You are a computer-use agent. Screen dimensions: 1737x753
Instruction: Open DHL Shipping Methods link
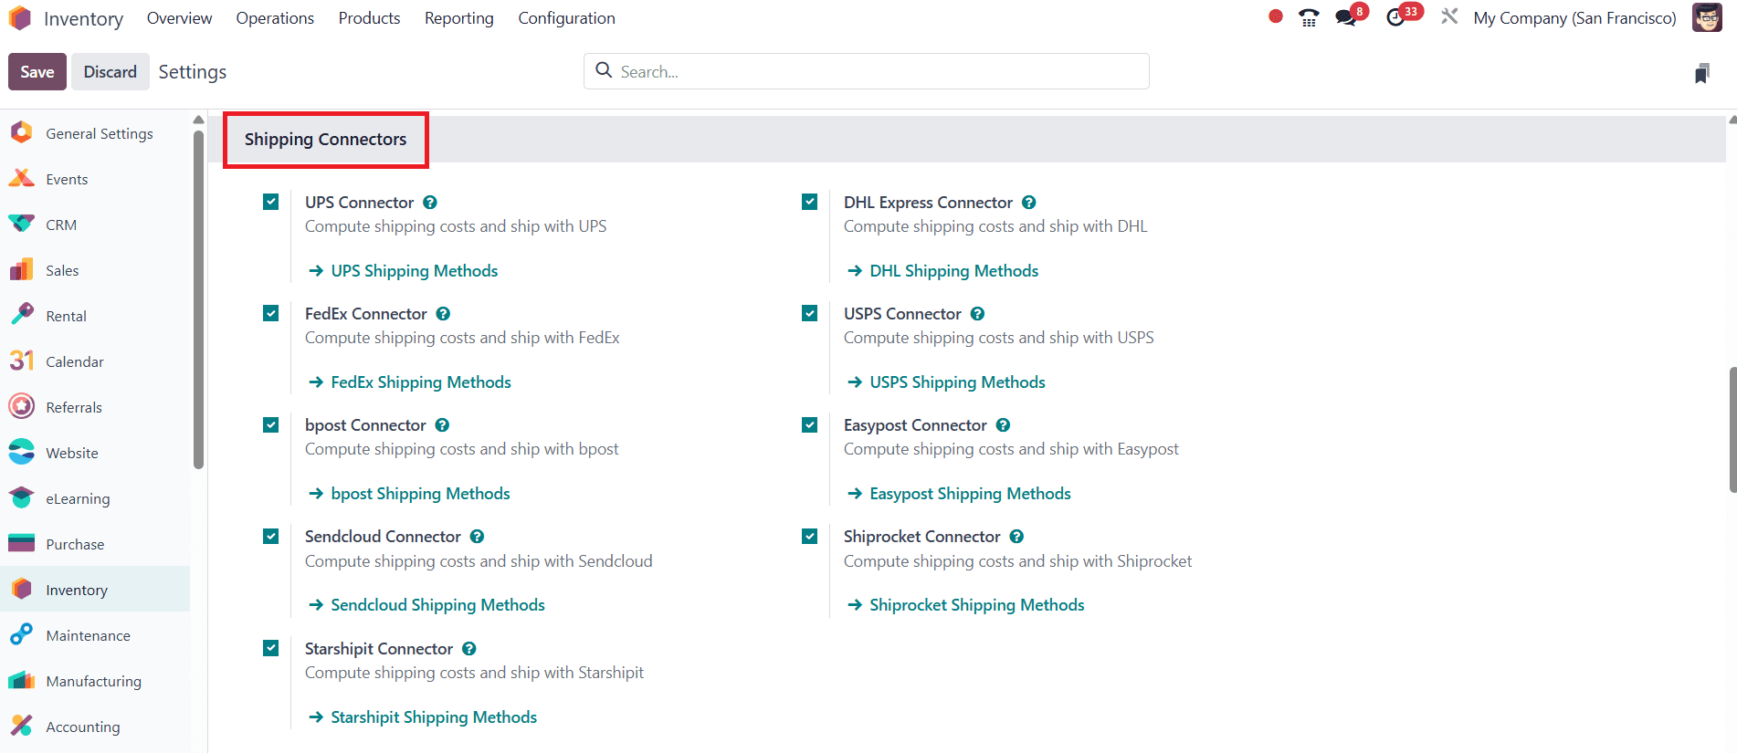pos(943,271)
